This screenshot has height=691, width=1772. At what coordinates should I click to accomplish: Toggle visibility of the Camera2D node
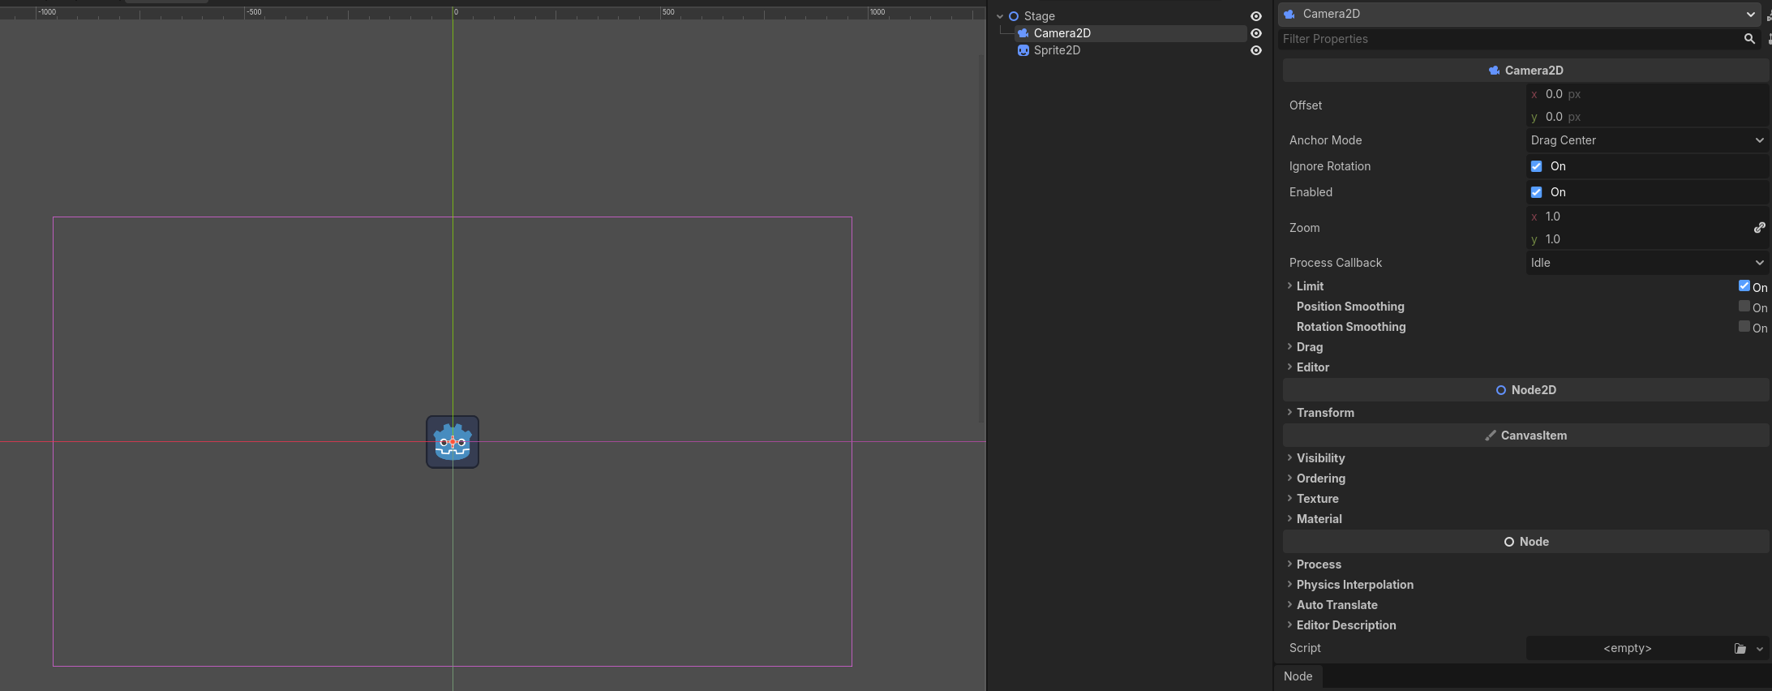[1256, 33]
